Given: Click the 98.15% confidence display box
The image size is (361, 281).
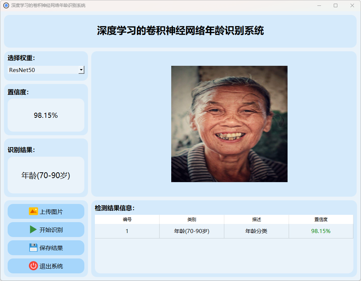Looking at the screenshot, I should click(x=46, y=115).
